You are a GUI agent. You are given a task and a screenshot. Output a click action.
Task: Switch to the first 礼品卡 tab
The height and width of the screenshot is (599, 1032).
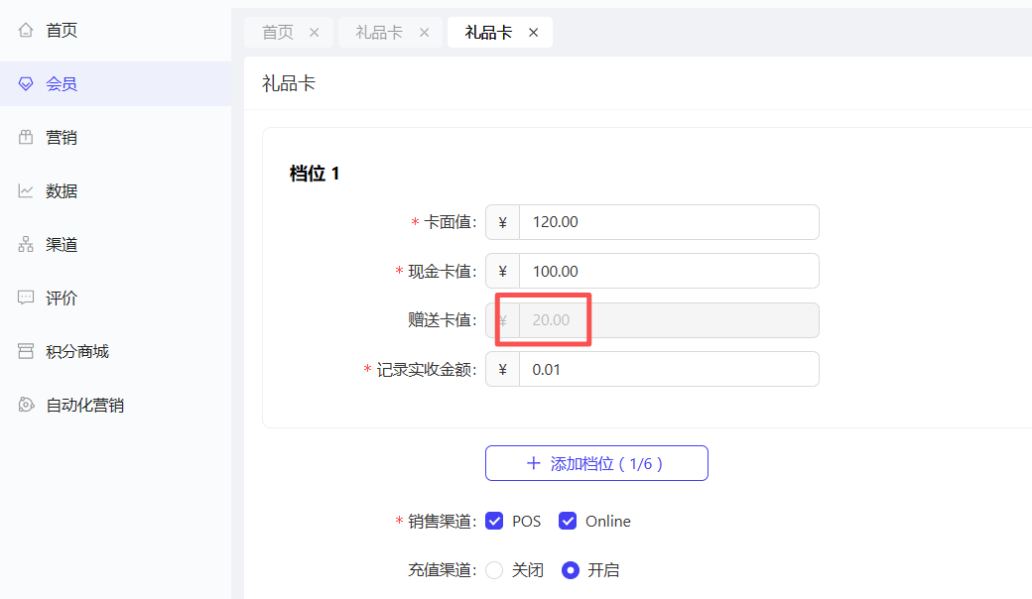379,33
